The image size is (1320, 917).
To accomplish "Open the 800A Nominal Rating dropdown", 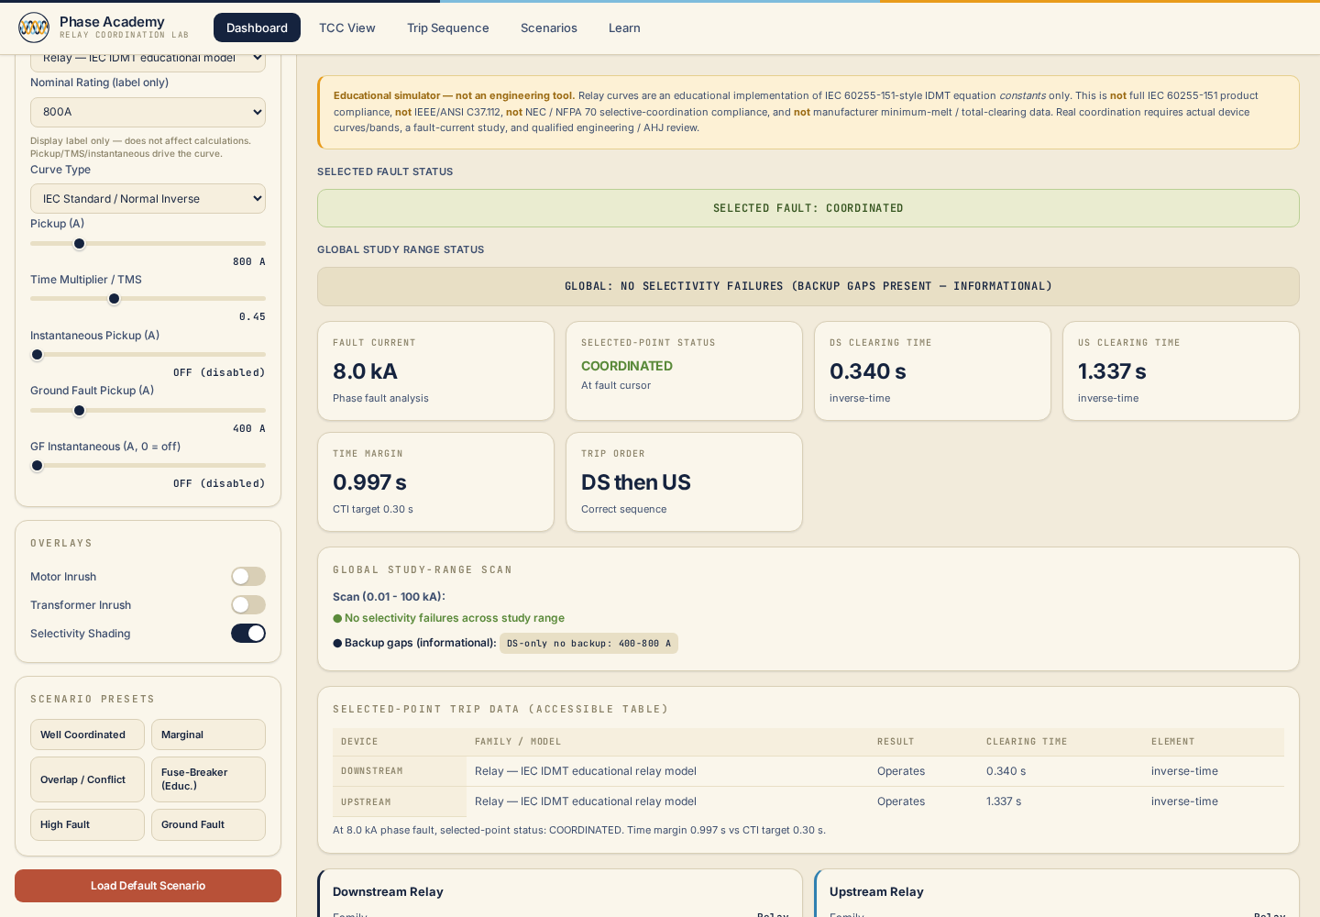I will click(x=148, y=112).
